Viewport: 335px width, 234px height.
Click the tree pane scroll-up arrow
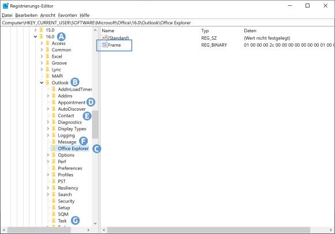point(95,31)
